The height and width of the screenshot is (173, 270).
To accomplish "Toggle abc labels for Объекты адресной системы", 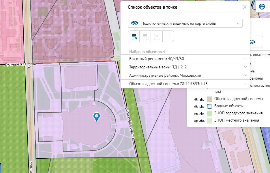I will (x=202, y=99).
